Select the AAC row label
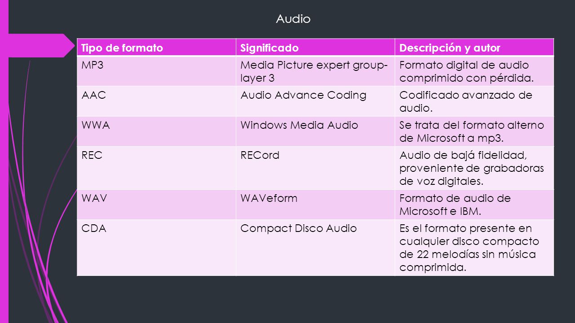 click(156, 101)
